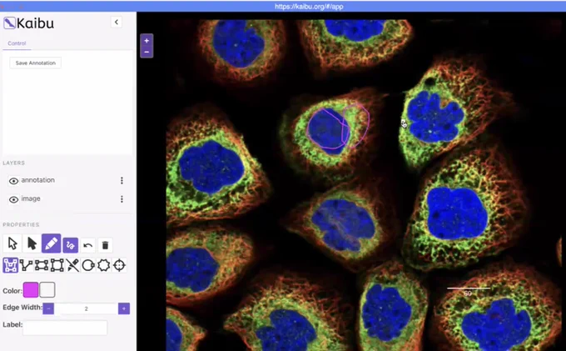This screenshot has width=566, height=351.
Task: Select the wide rectangle box tool
Action: (x=42, y=265)
